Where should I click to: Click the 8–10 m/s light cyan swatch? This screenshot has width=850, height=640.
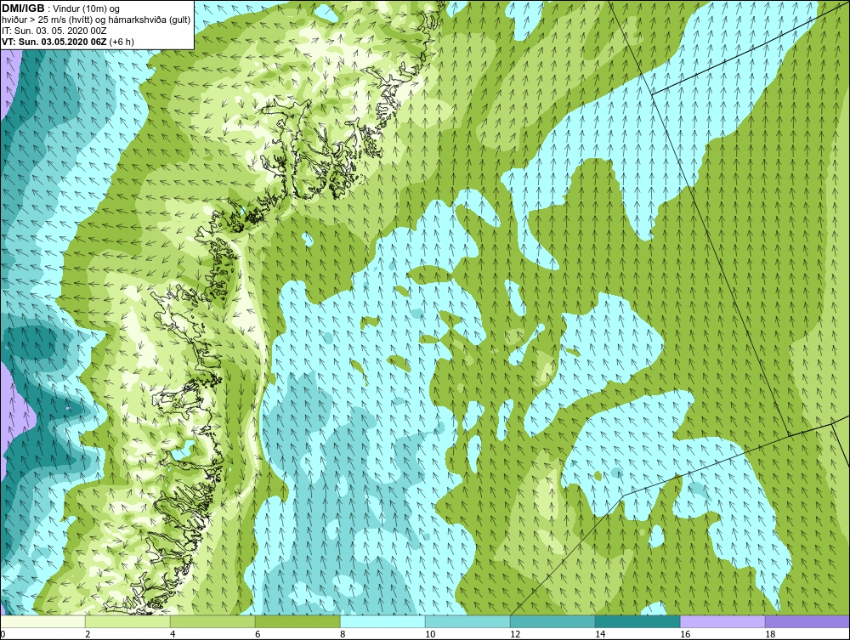(x=382, y=621)
